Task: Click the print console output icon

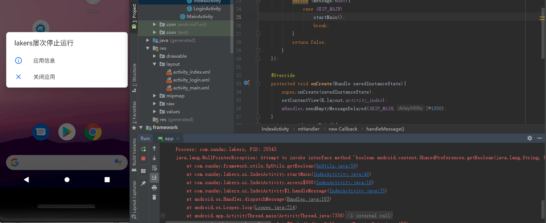Action: coord(154,188)
